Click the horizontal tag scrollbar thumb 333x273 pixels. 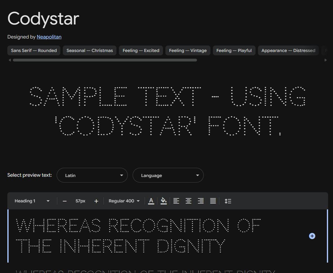click(x=105, y=60)
